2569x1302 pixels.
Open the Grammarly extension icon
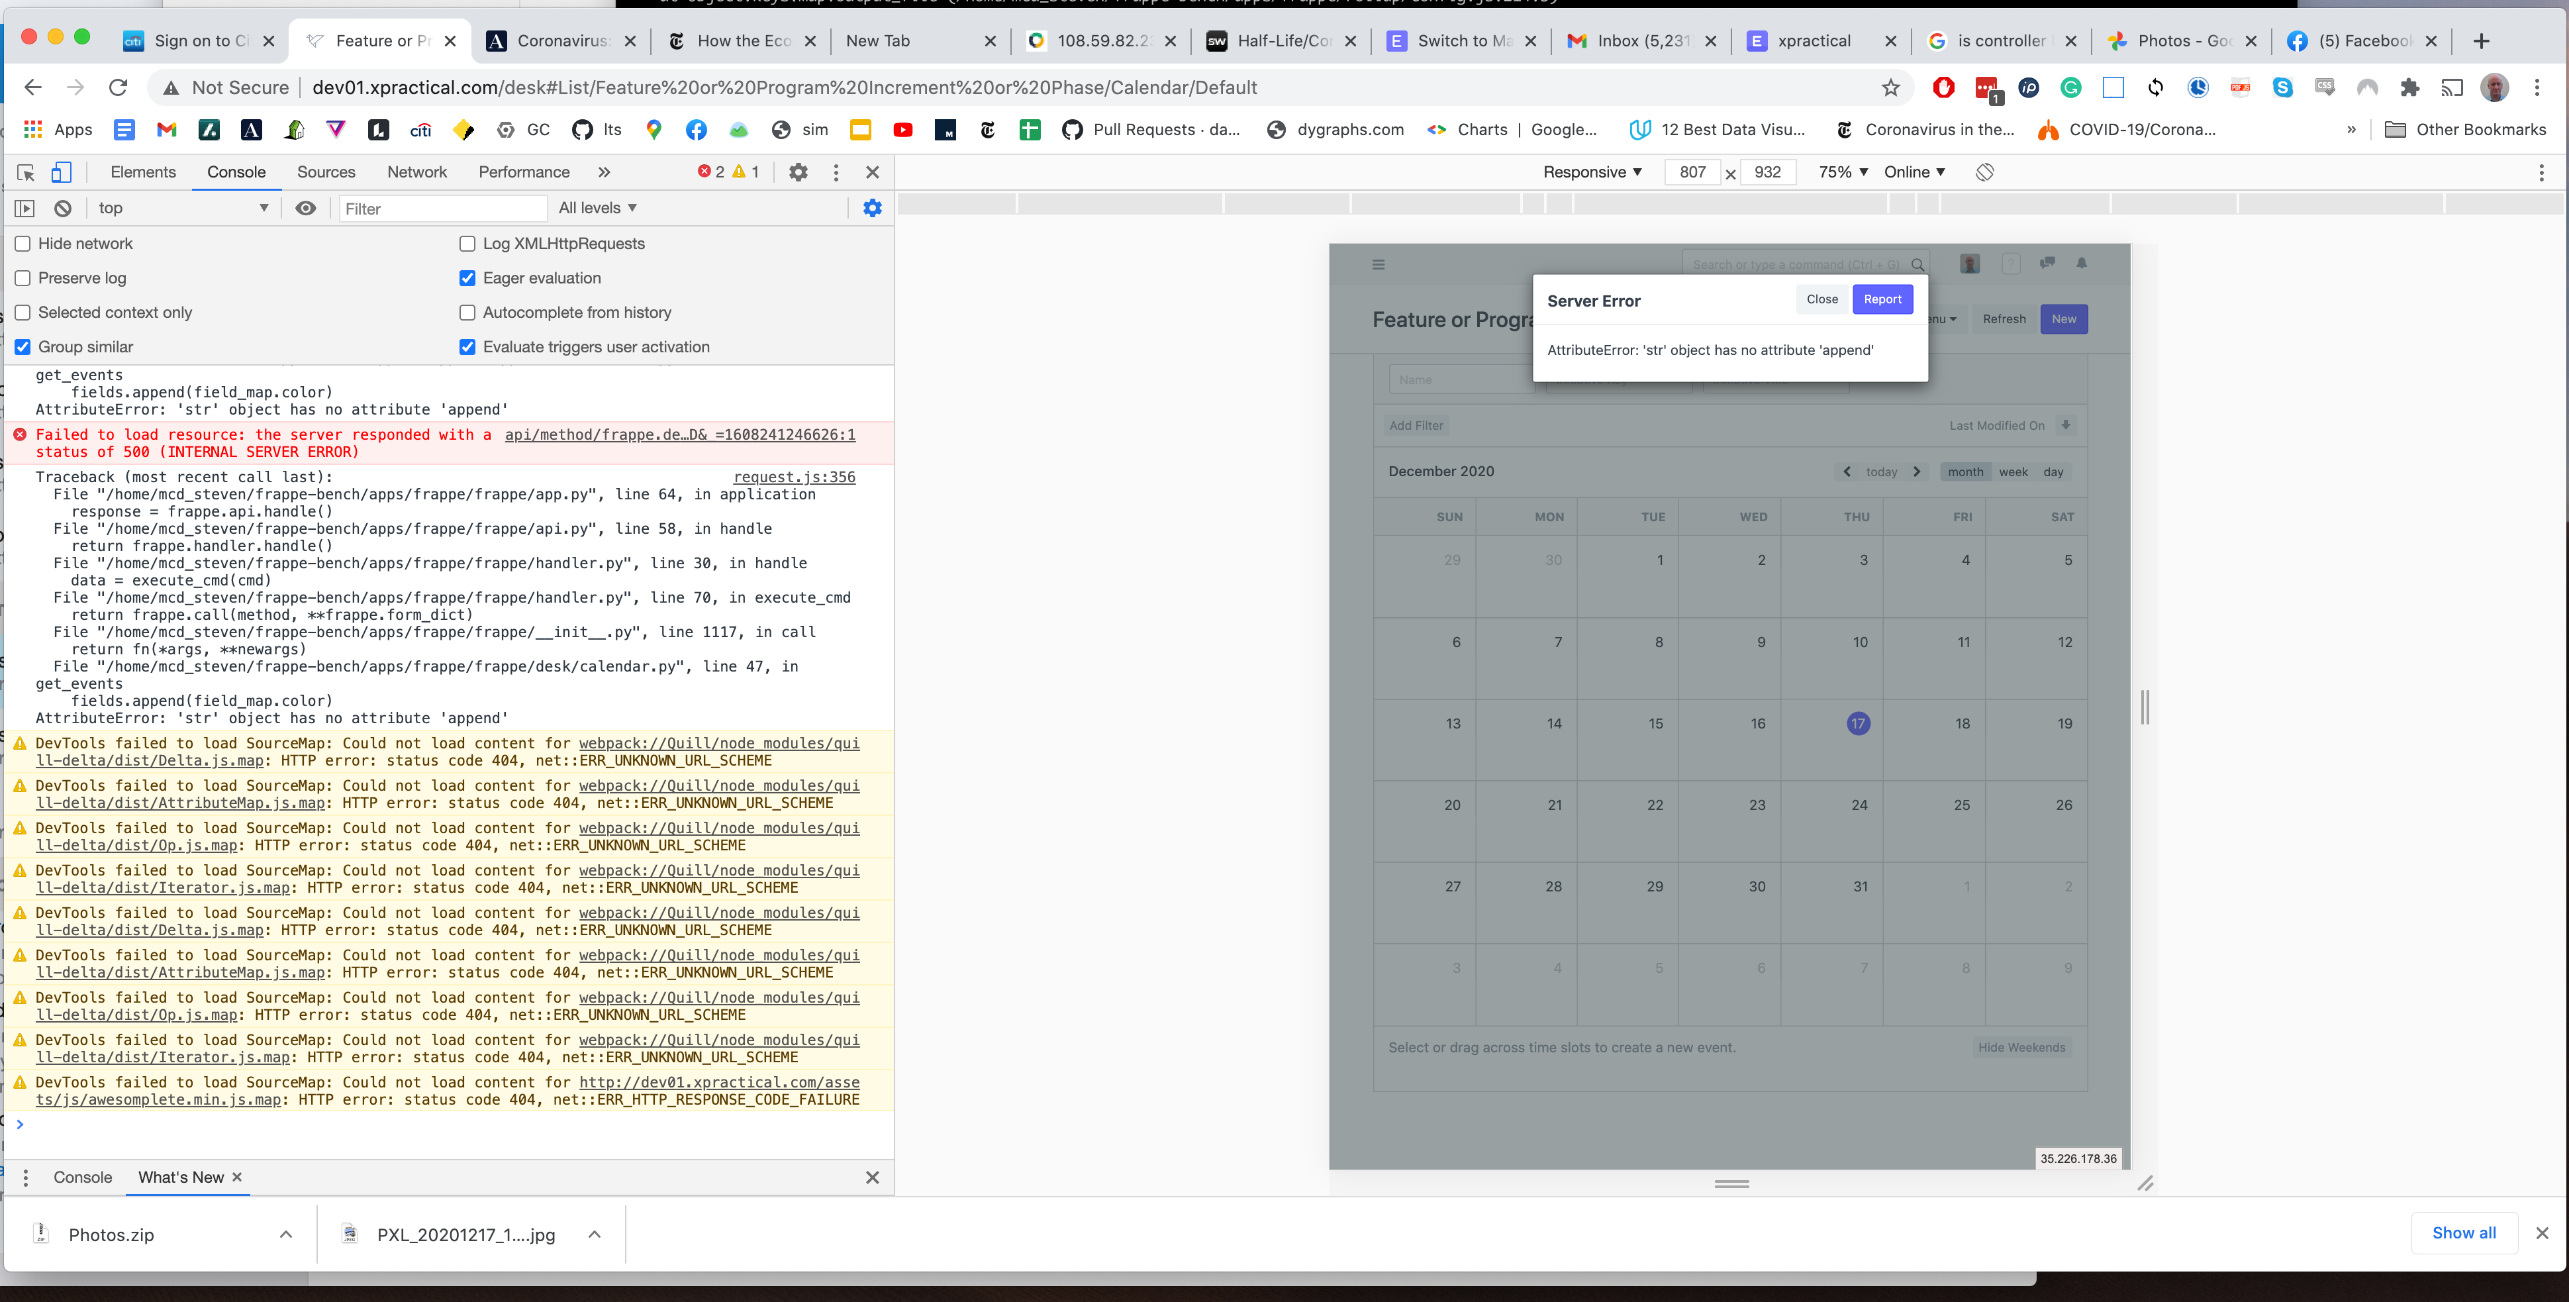pos(2070,88)
